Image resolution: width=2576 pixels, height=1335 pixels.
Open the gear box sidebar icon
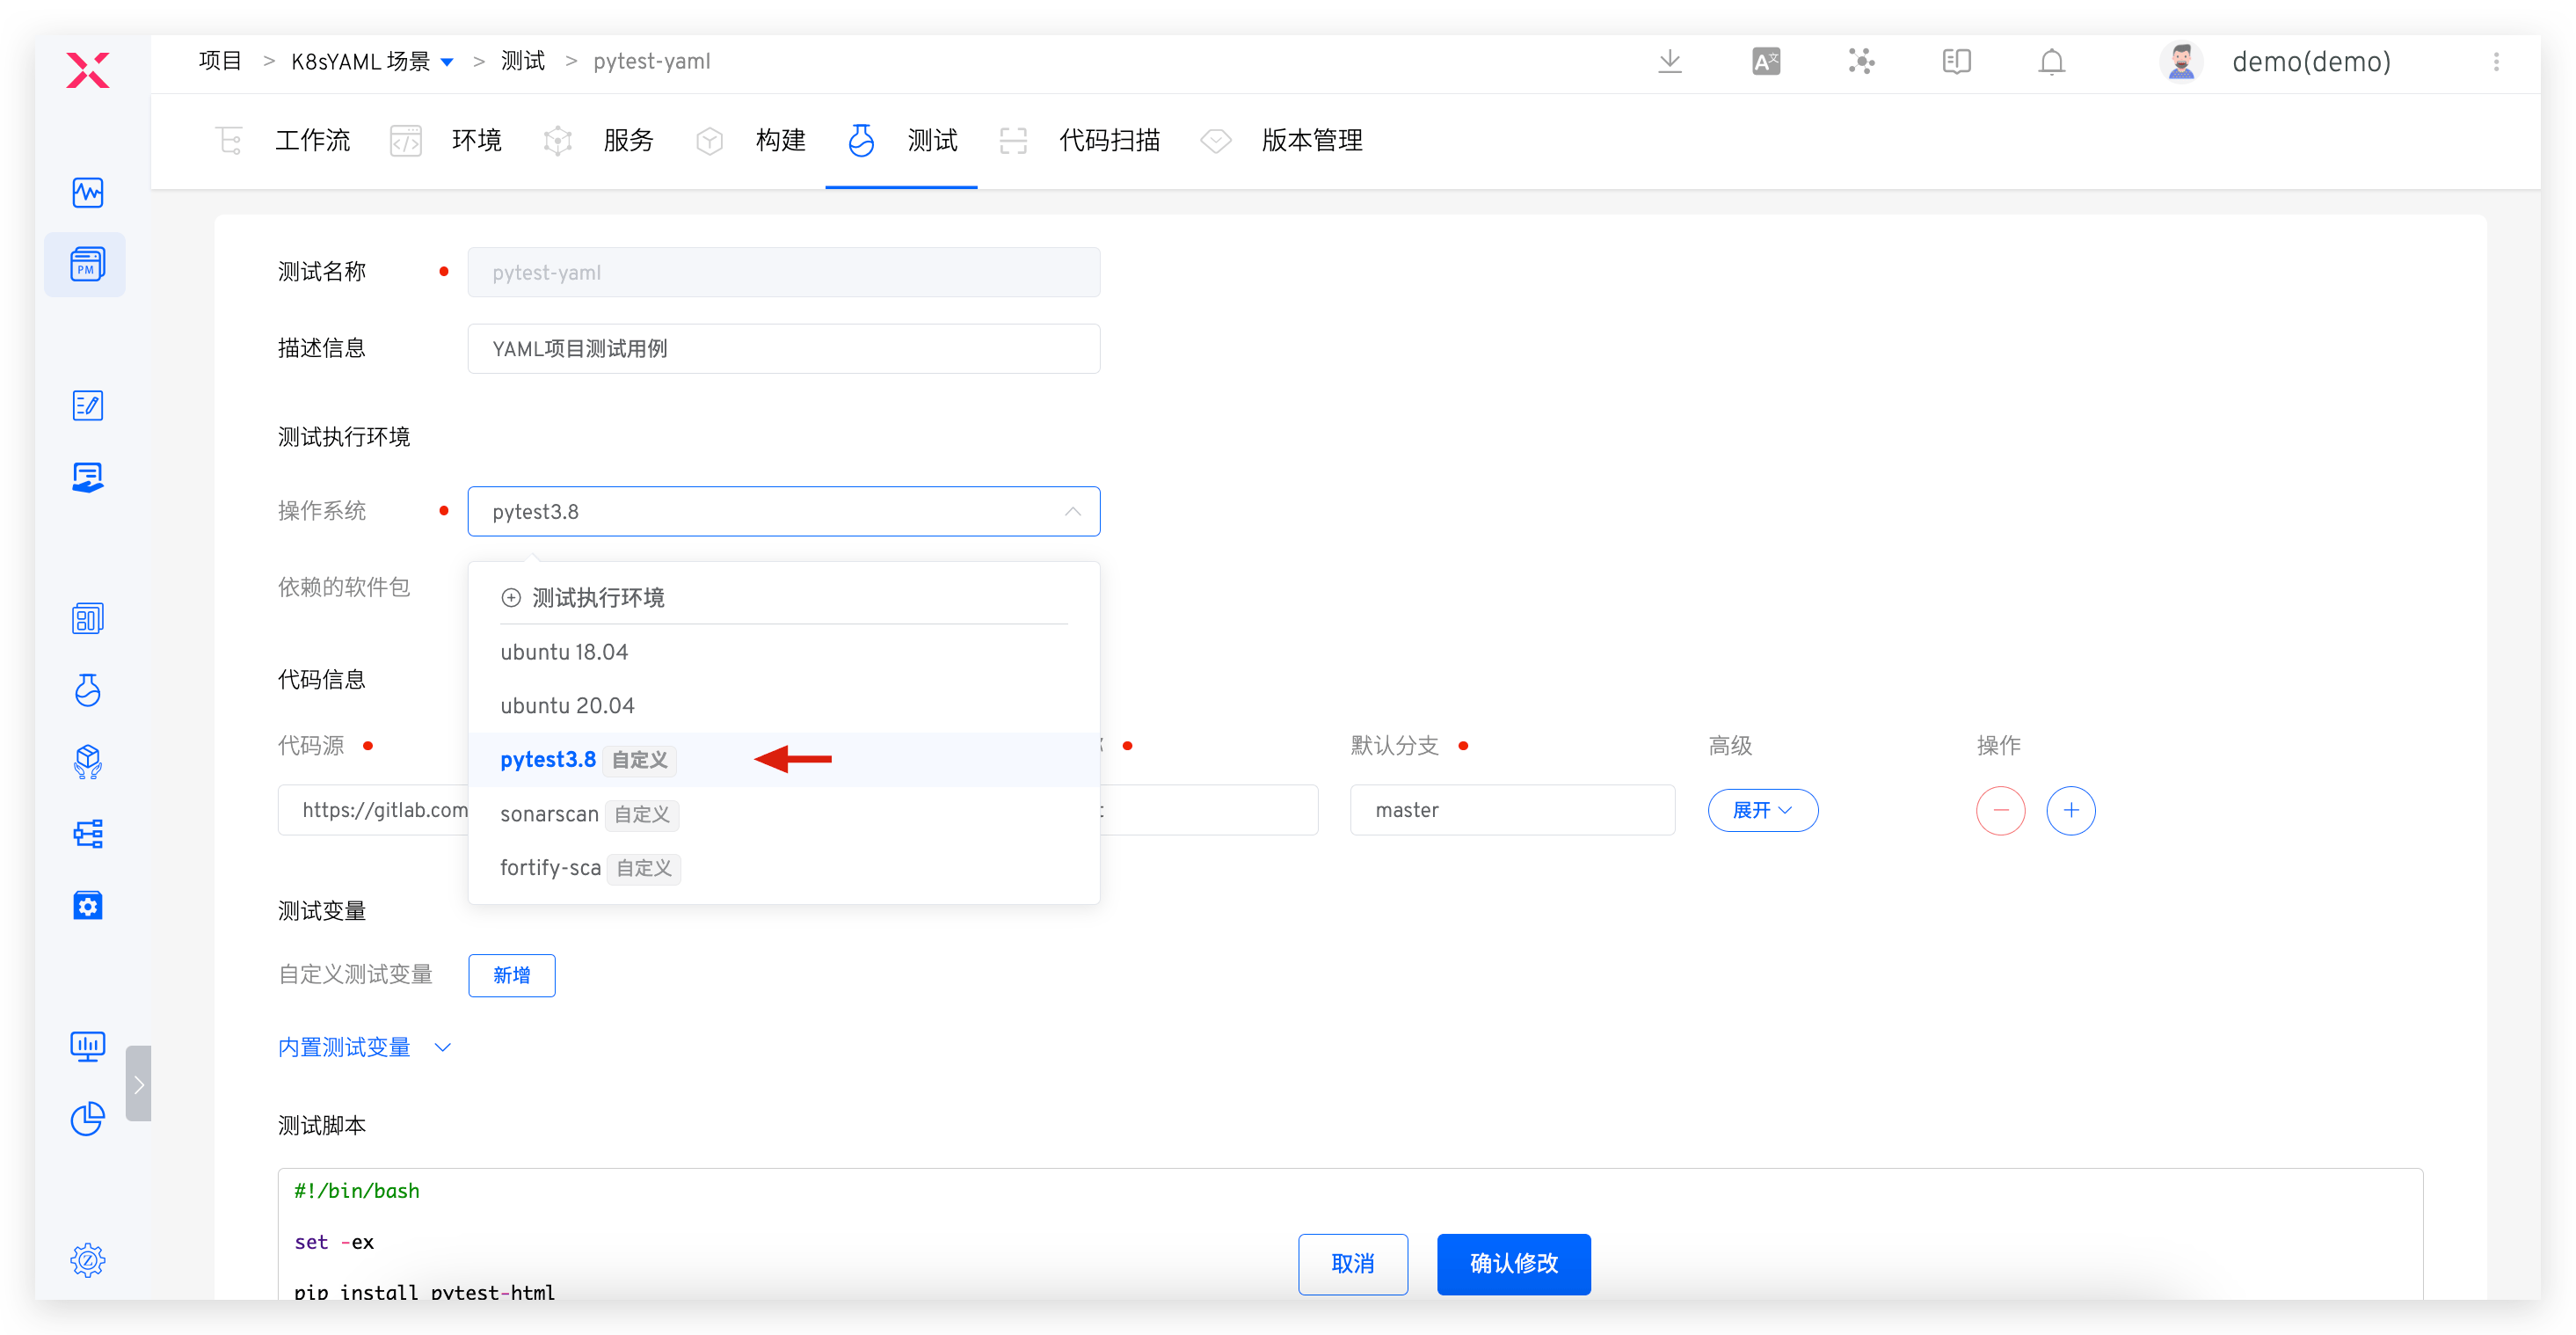[x=87, y=905]
